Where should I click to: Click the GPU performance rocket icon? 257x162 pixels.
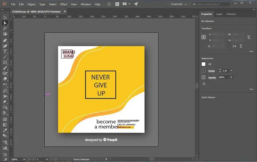tap(136, 4)
